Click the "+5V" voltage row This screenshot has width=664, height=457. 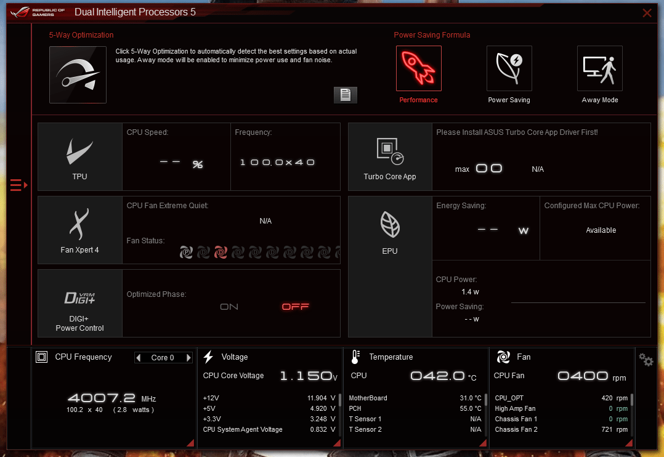click(269, 409)
